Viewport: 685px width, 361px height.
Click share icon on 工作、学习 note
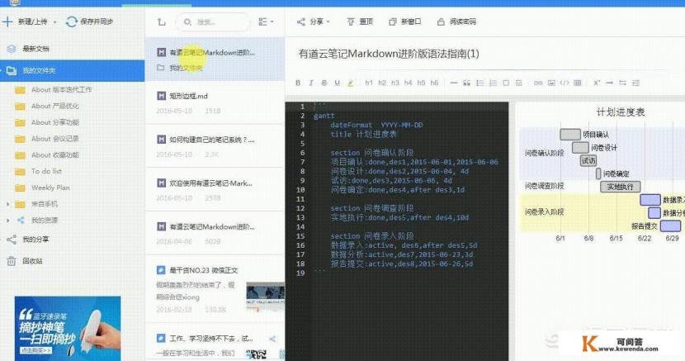pos(272,339)
